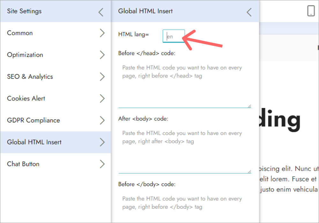
Task: Click the back arrow on Global HTML Insert
Action: click(x=249, y=12)
